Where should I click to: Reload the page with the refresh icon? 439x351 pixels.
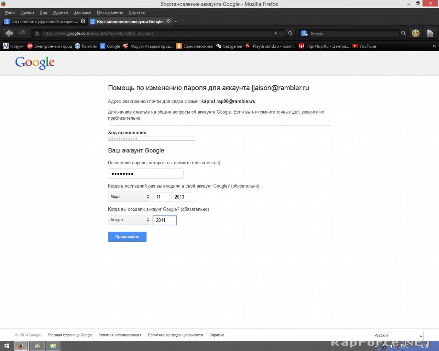pos(290,33)
